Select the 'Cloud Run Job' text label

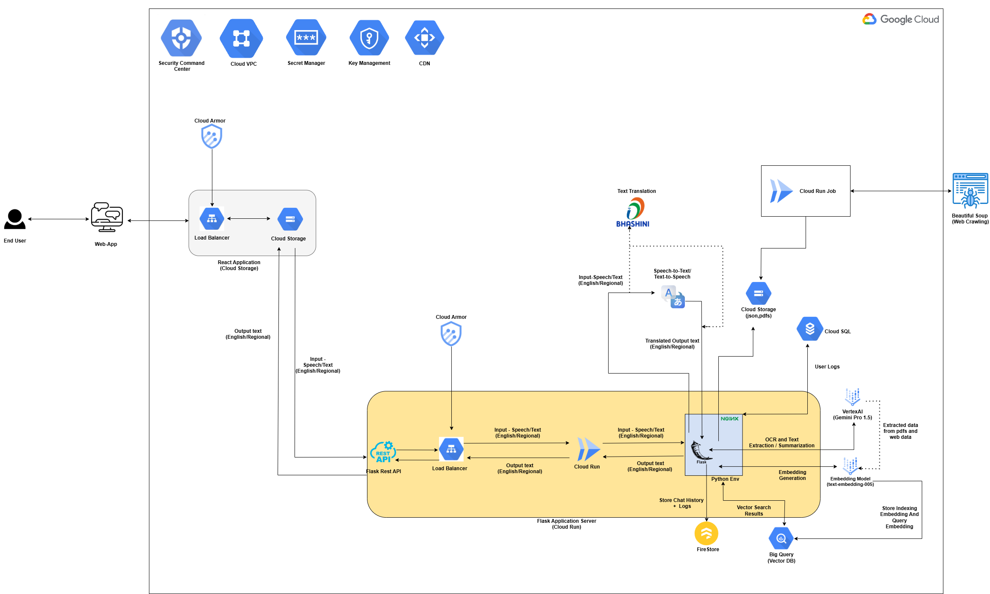(818, 191)
